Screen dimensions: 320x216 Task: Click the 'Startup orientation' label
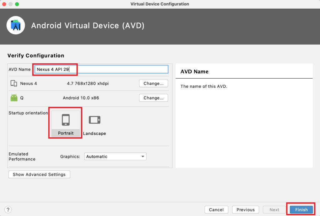click(28, 113)
